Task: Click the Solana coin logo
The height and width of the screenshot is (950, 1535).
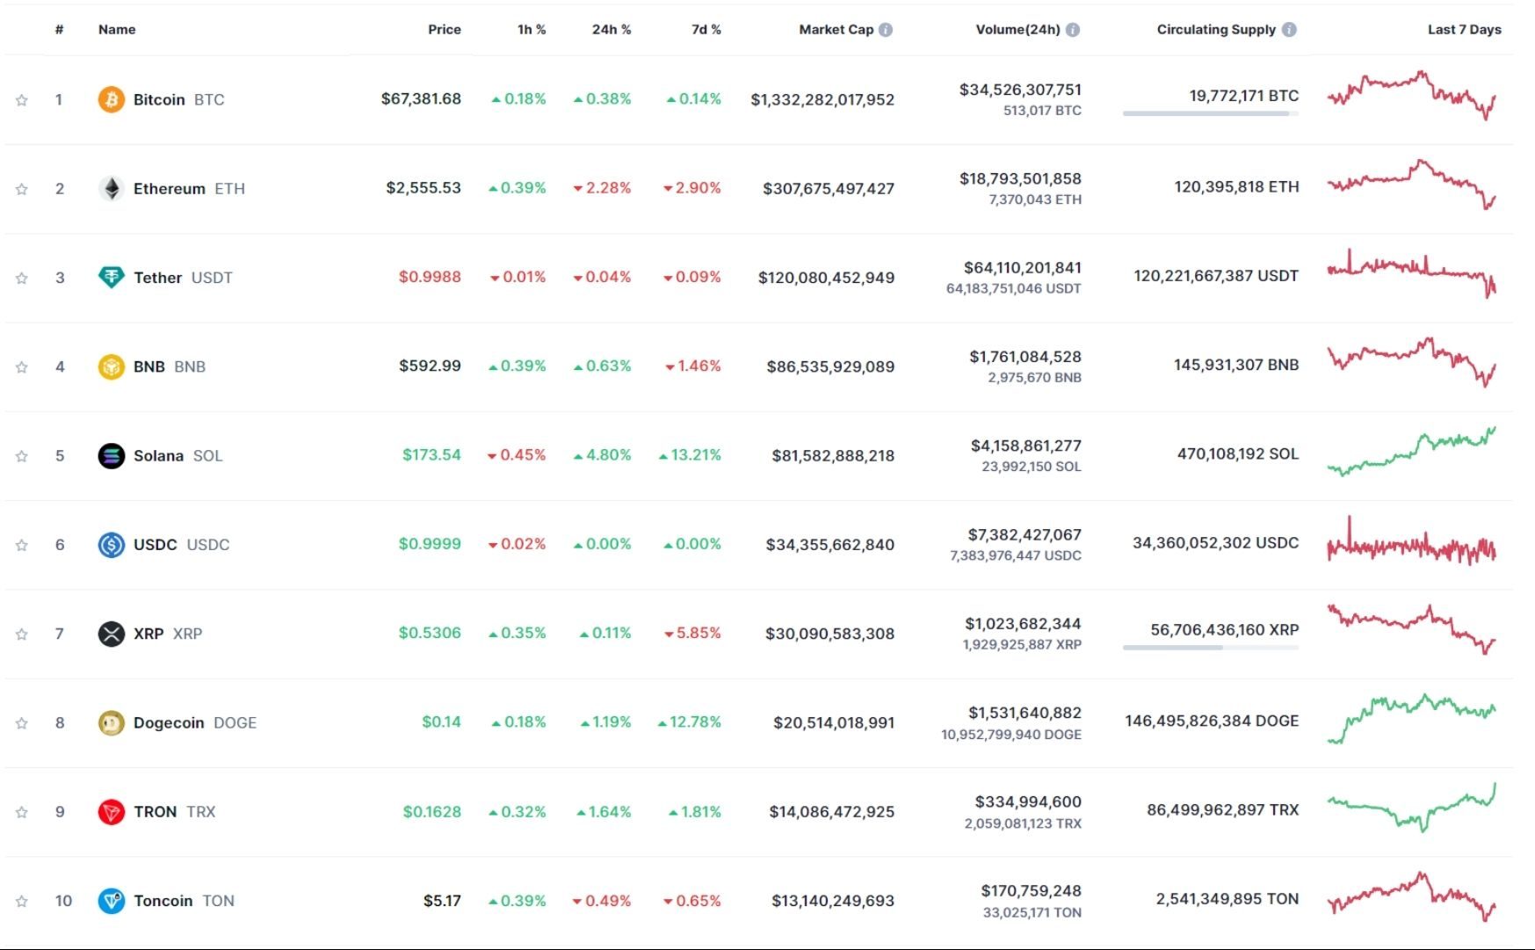Action: tap(110, 455)
